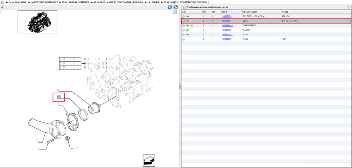The height and width of the screenshot is (168, 352).
Task: Open the engine thumbnail image
Action: click(37, 22)
